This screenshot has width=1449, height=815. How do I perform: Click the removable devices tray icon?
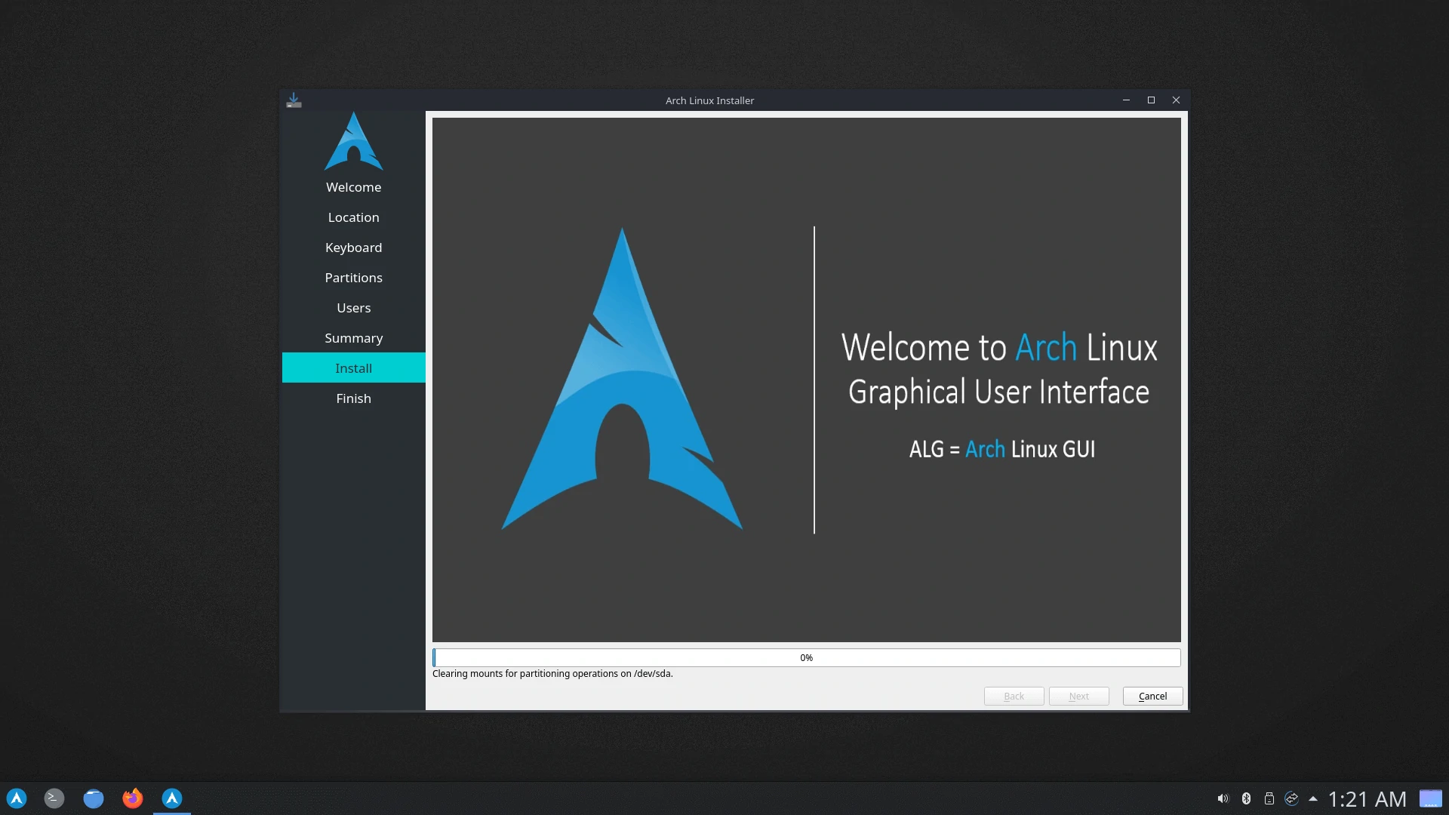(1269, 798)
